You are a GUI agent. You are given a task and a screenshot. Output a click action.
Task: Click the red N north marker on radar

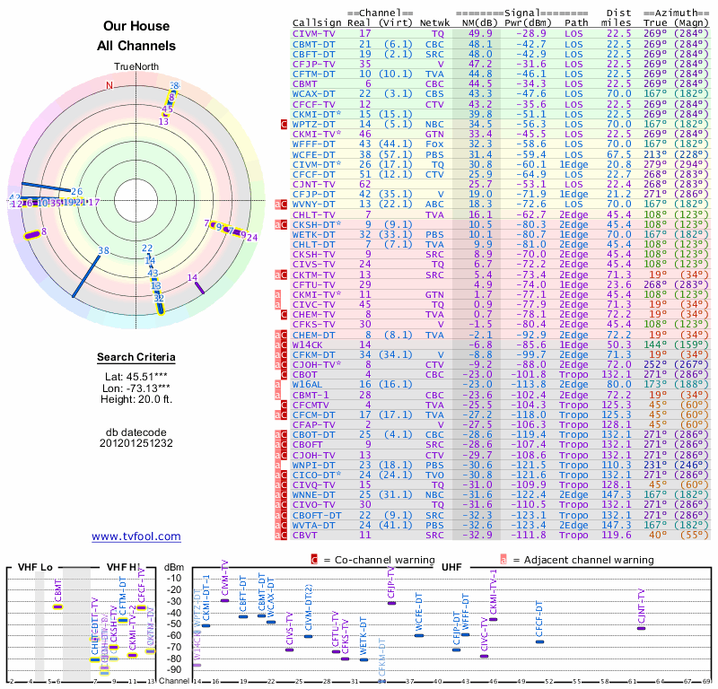click(110, 85)
